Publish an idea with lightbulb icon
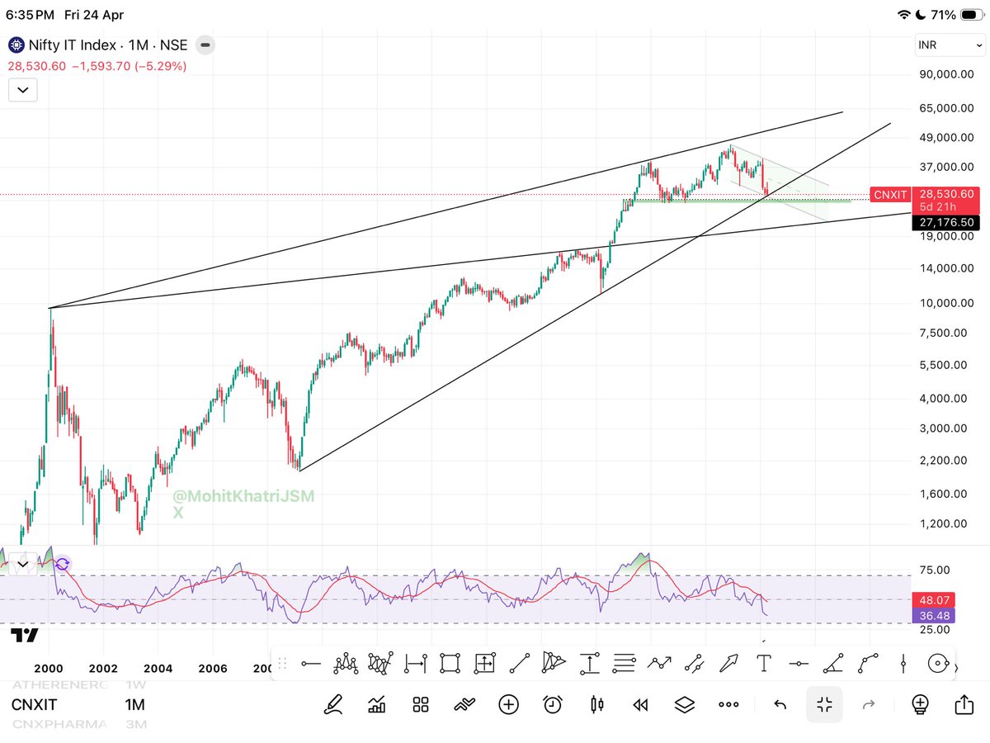 (920, 704)
